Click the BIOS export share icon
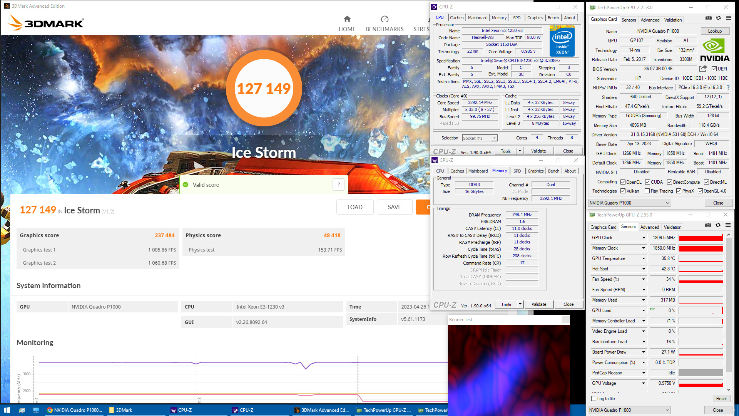This screenshot has width=739, height=416. click(x=703, y=69)
